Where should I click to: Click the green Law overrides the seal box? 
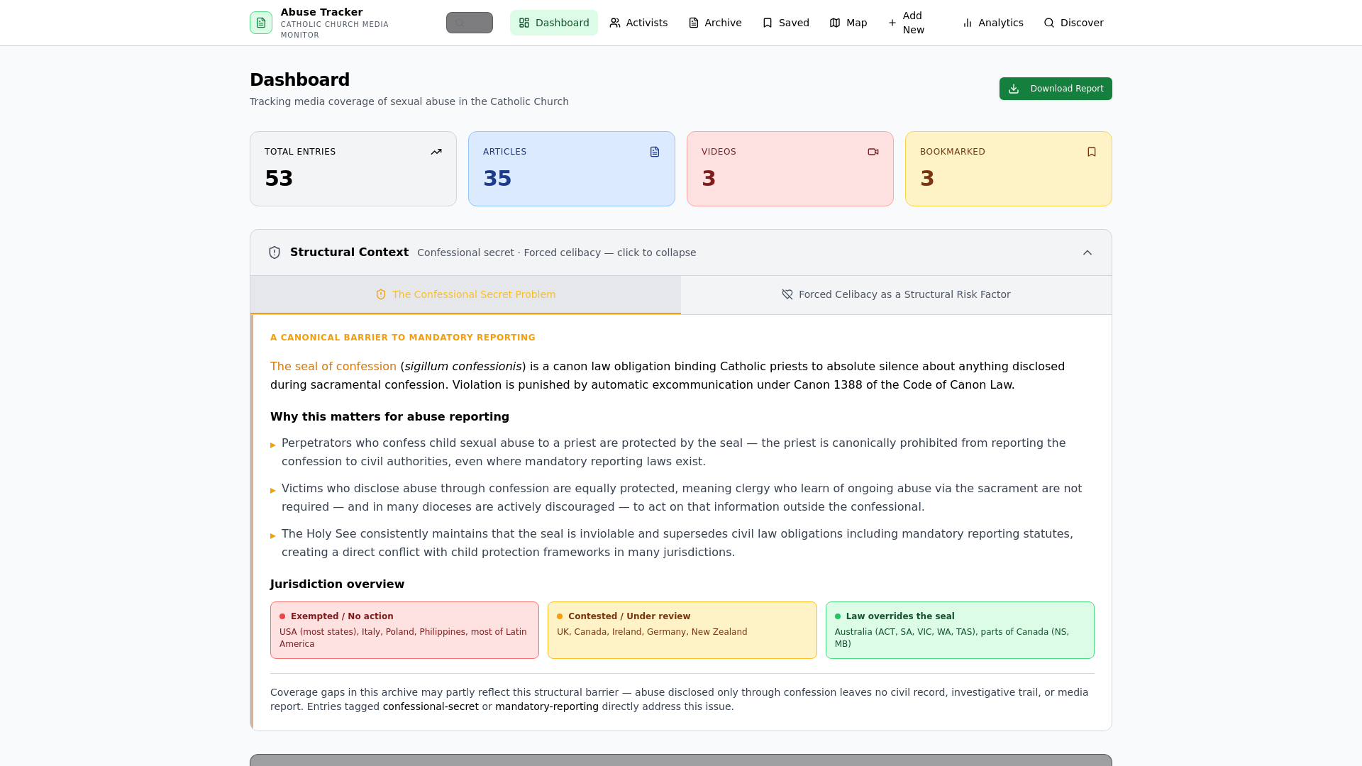point(960,630)
